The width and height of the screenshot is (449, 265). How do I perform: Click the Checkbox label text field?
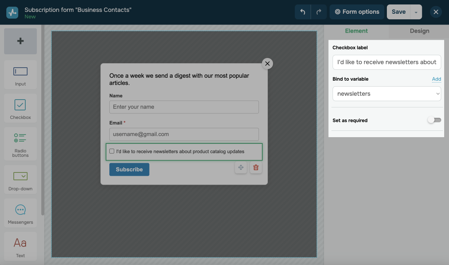click(387, 62)
